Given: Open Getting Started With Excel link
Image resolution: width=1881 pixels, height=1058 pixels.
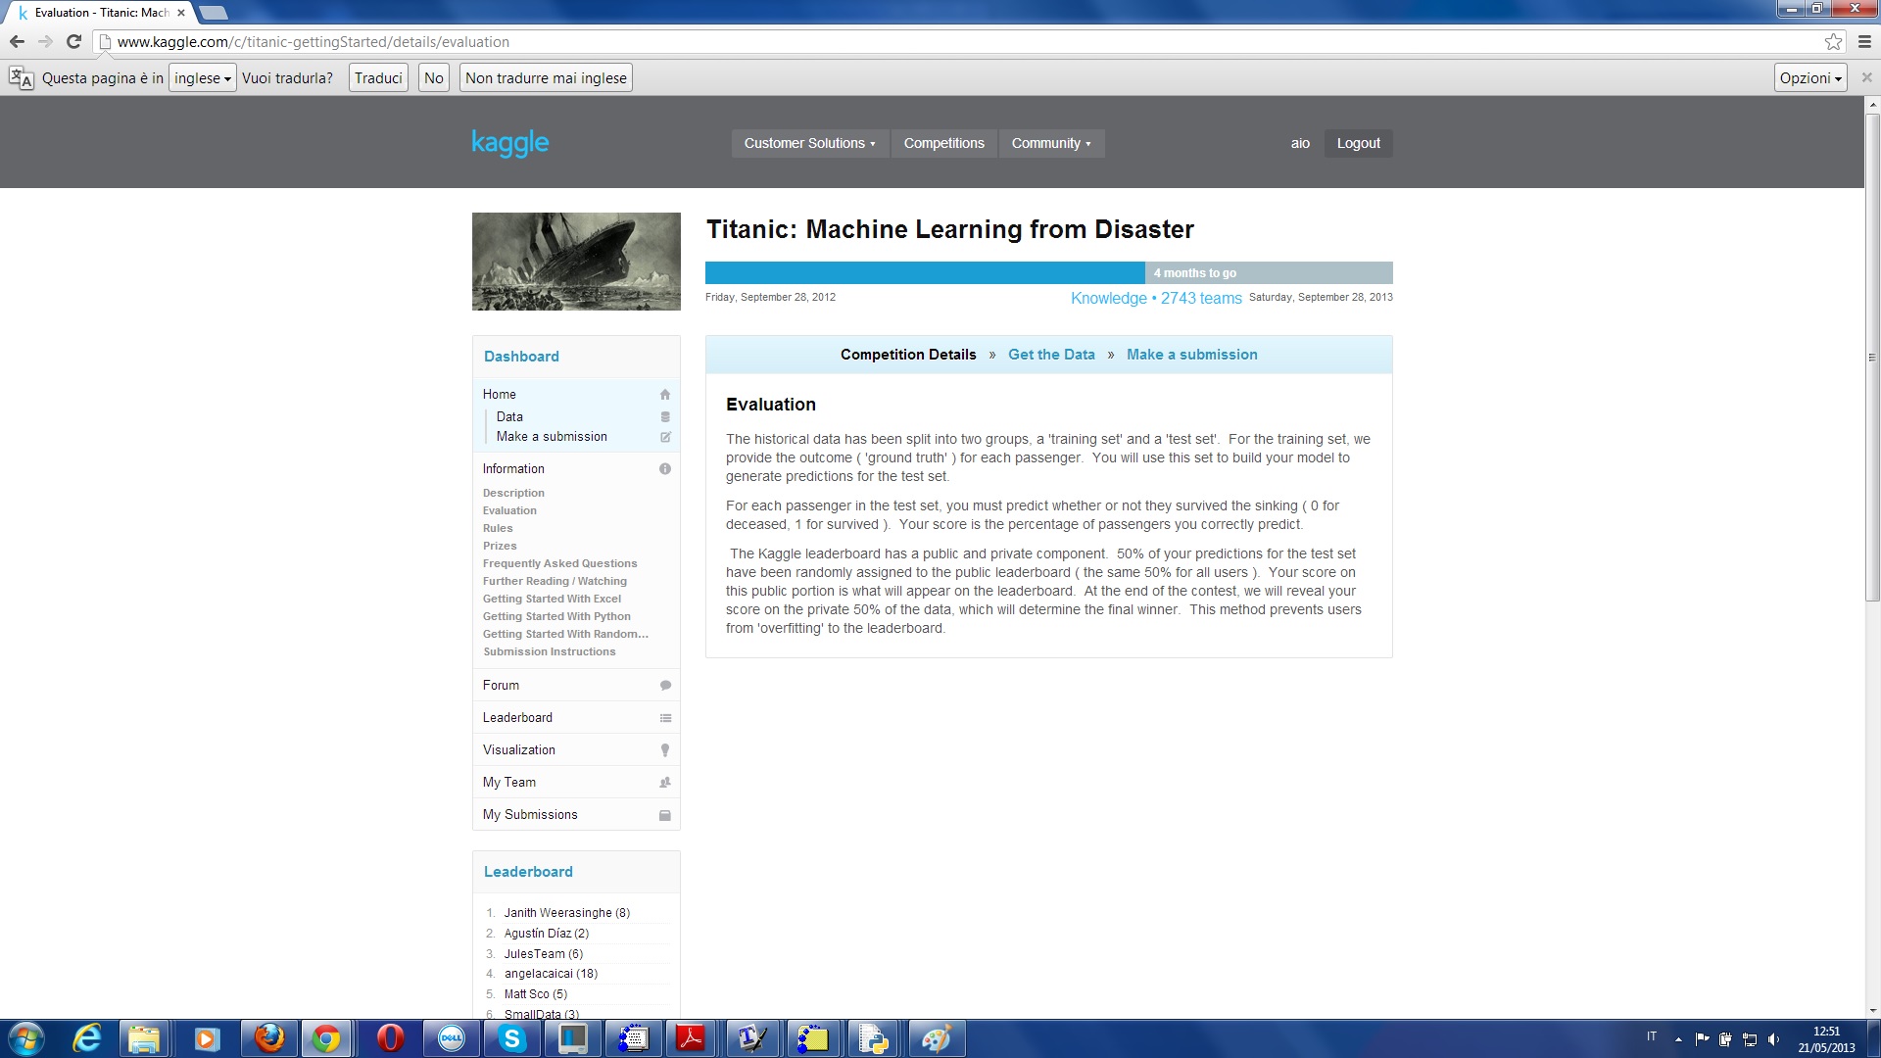Looking at the screenshot, I should [x=552, y=599].
